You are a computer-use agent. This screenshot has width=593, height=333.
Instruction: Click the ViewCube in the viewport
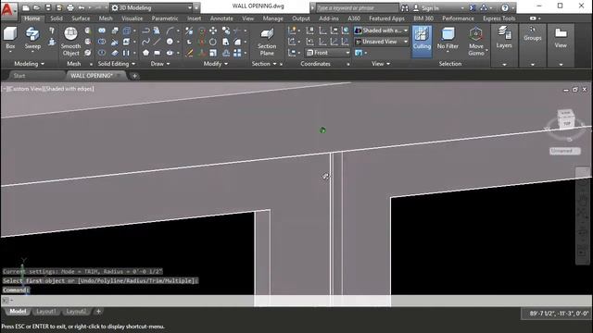pos(566,119)
